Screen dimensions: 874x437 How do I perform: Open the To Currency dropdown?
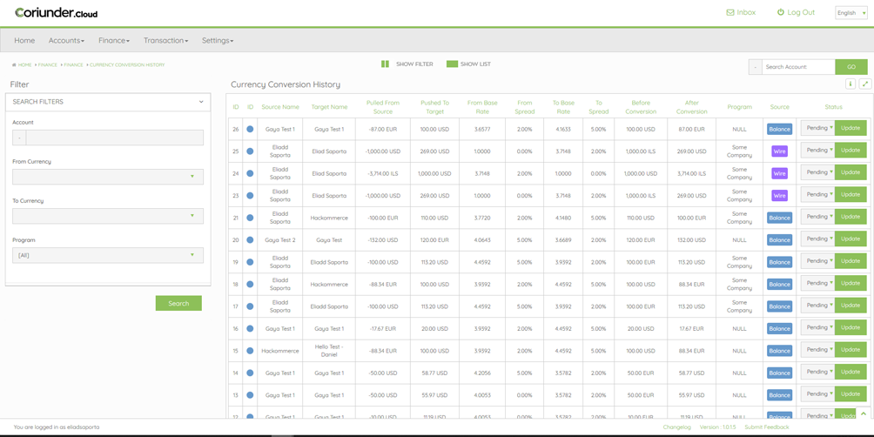click(x=108, y=216)
